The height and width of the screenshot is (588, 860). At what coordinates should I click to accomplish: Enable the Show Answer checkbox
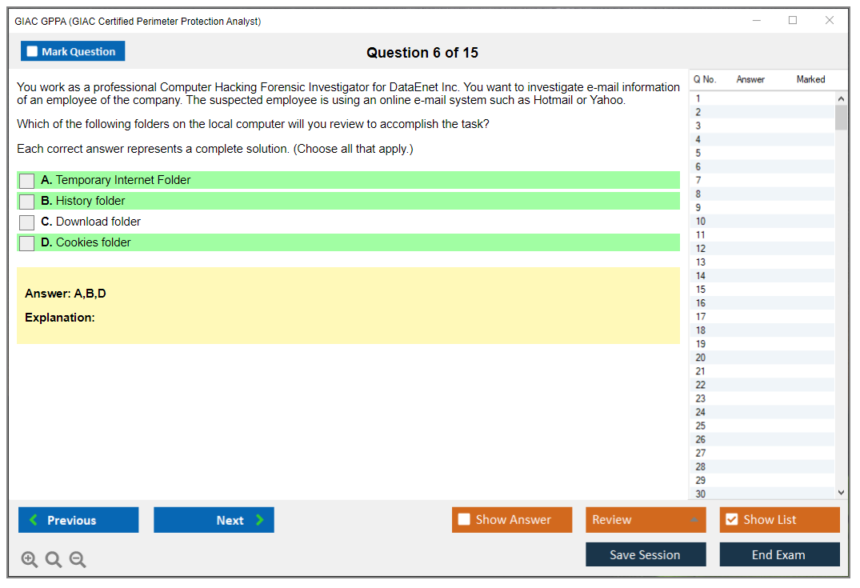tap(463, 519)
